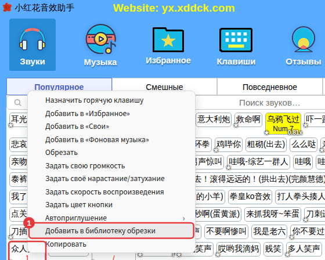Screen dimensions: 325x260
Task: Click the red flower app logo
Action: click(x=7, y=8)
